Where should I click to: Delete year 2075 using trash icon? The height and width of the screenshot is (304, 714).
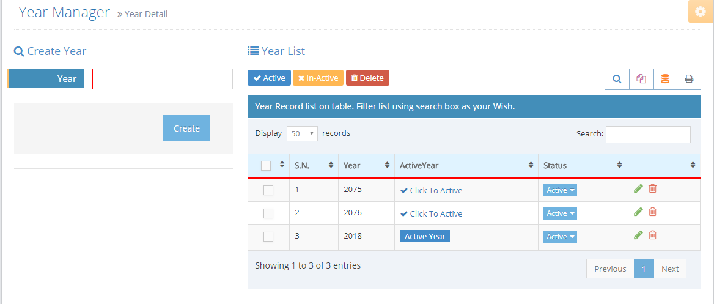pos(653,189)
